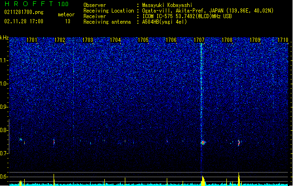Click the 1702 time marker
293x186 pixels.
(x=60, y=40)
